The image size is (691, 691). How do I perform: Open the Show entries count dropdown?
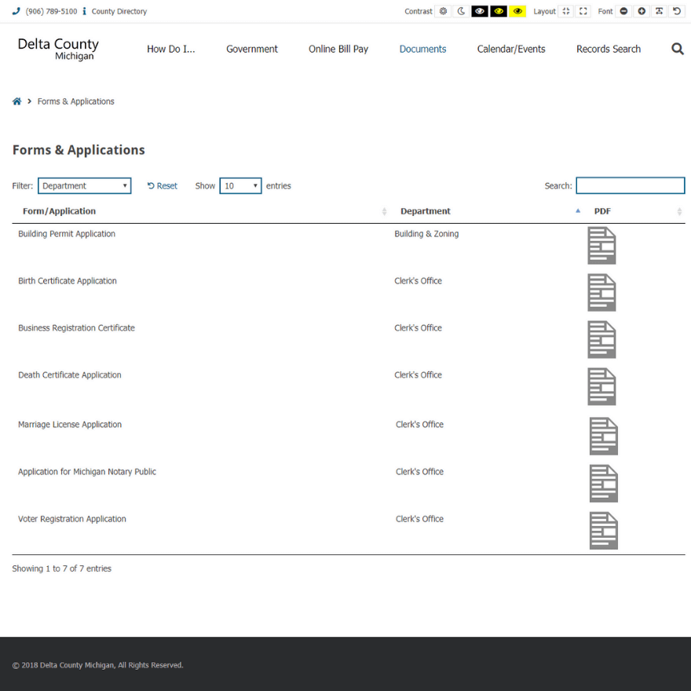[240, 186]
